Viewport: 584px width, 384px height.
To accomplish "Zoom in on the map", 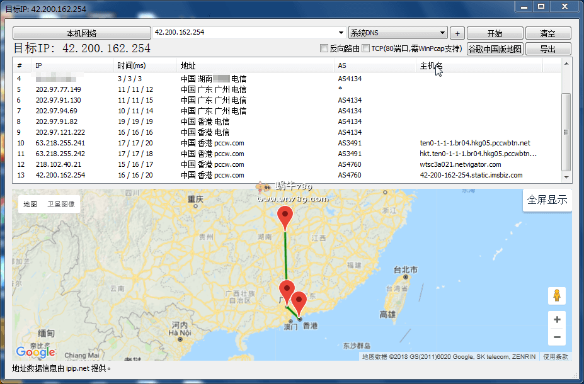I will click(557, 320).
